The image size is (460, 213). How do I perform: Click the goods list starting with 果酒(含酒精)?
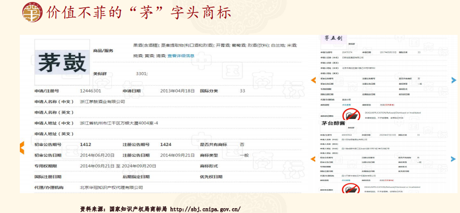pos(215,50)
